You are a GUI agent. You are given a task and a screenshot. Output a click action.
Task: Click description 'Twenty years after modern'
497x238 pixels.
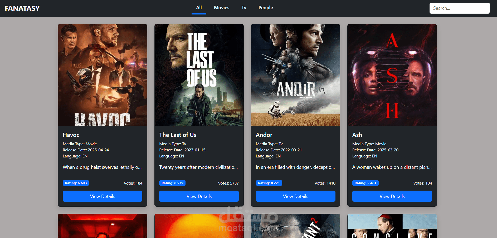[x=198, y=167]
